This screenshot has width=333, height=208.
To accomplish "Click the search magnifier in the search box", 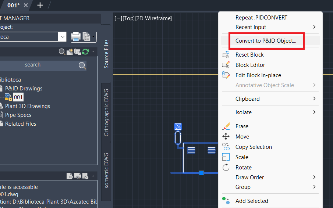I will 82,66.
